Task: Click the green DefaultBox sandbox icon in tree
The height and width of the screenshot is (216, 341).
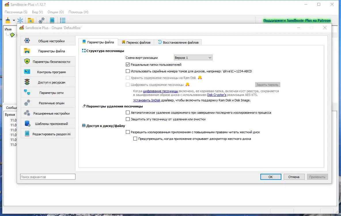Action: point(12,35)
